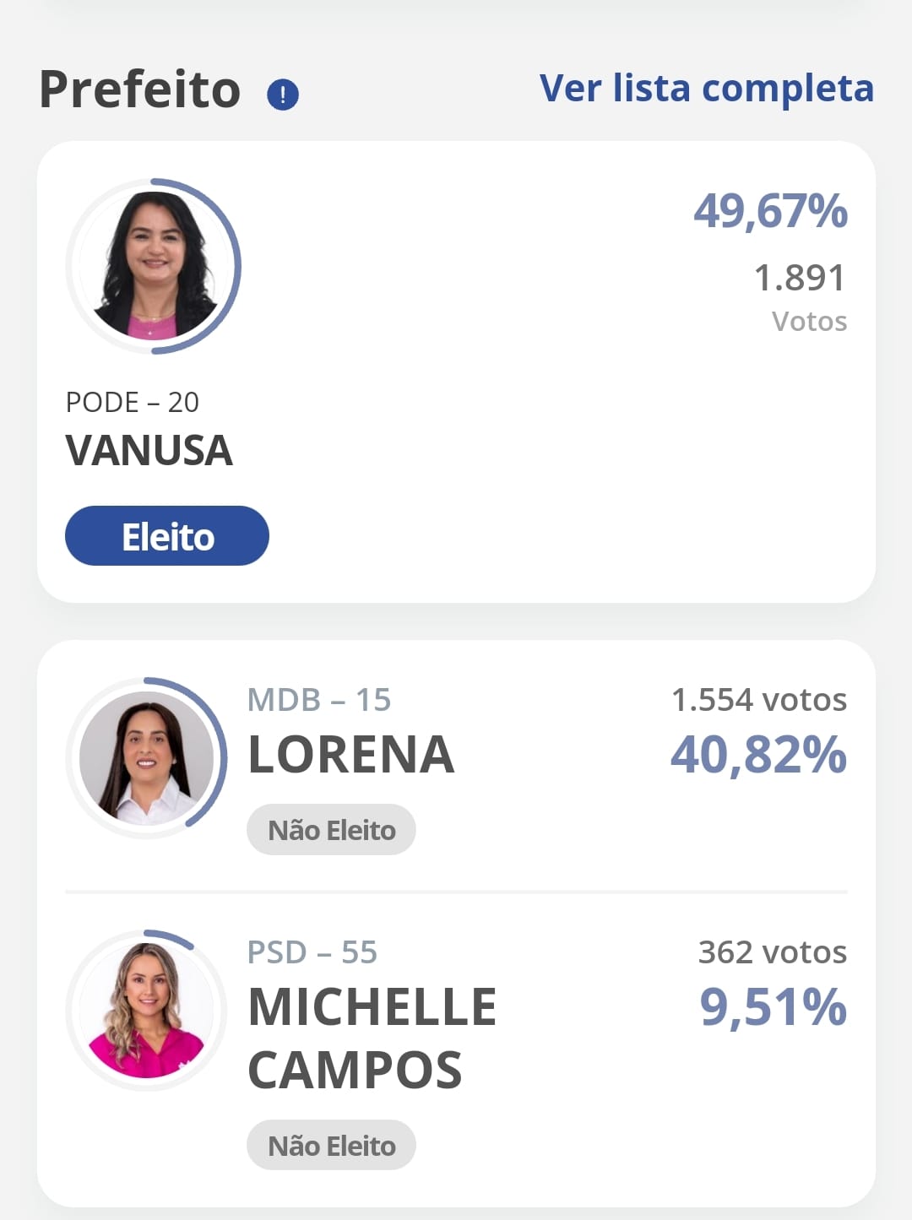Click the Eleito badge under Vanusa

tap(167, 536)
